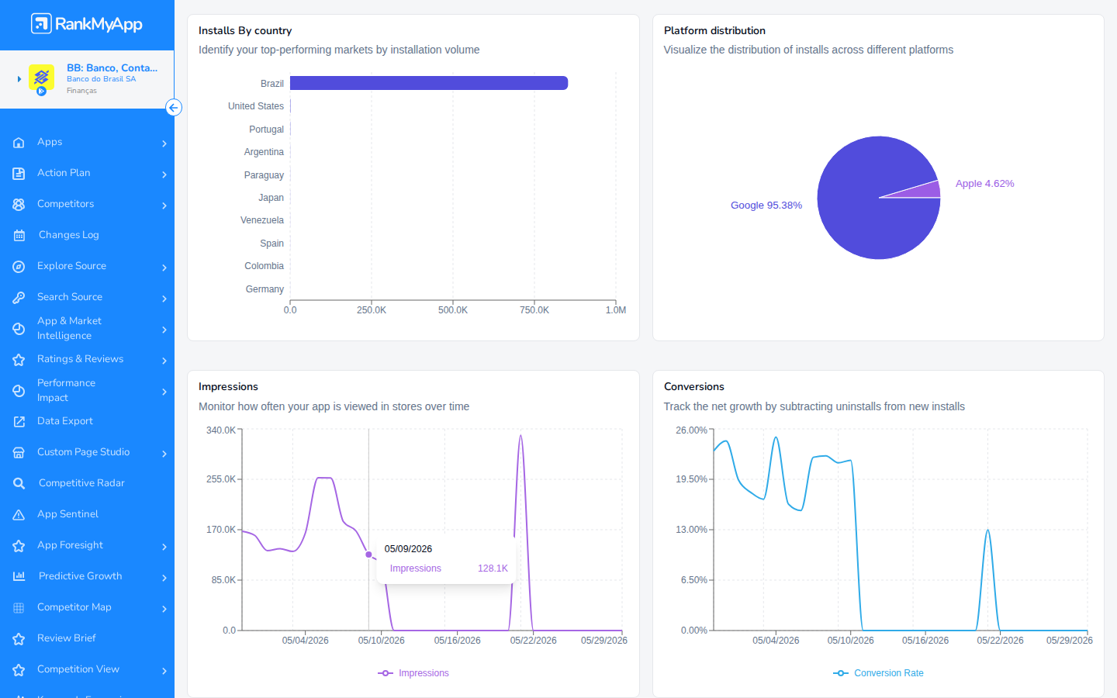The image size is (1117, 698).
Task: Click the Platform distribution heading
Action: tap(714, 31)
